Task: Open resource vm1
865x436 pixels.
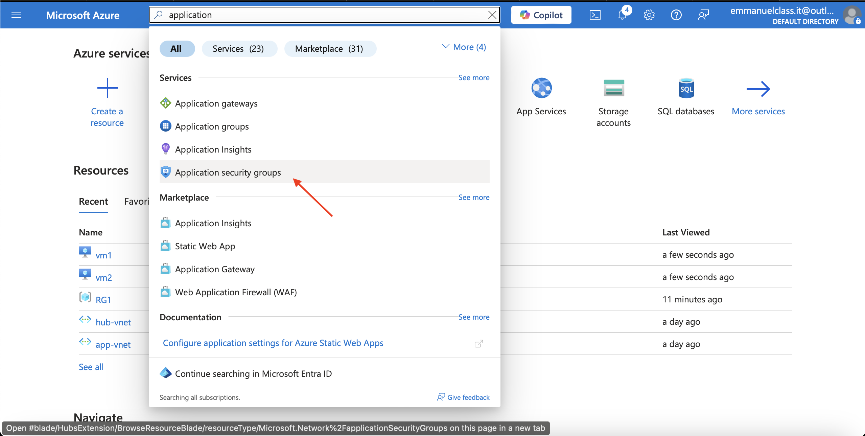Action: (x=103, y=255)
